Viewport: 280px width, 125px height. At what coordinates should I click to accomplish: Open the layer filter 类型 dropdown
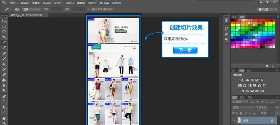point(240,102)
